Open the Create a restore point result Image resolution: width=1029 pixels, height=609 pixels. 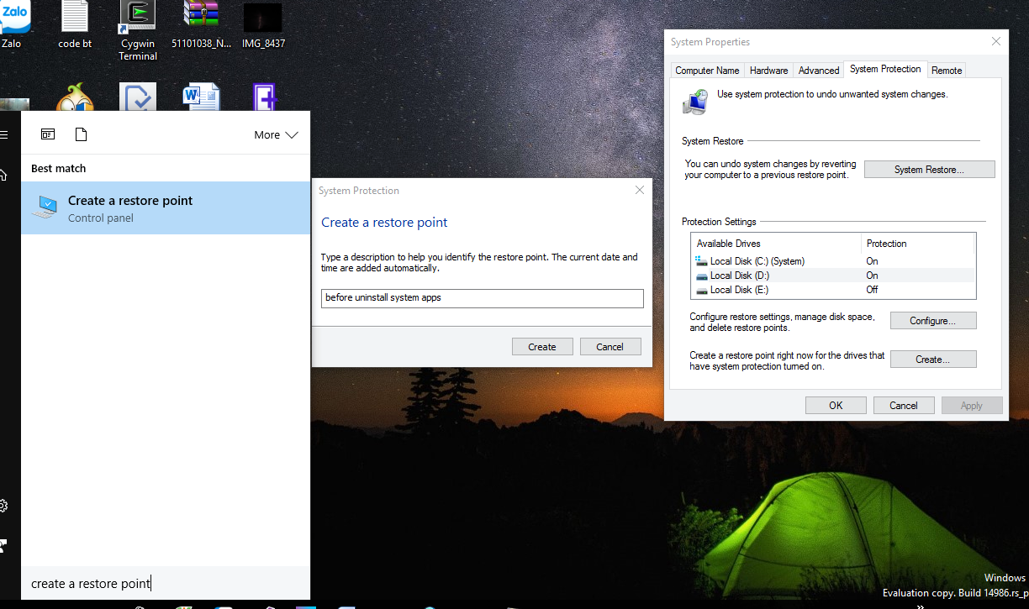coord(166,208)
